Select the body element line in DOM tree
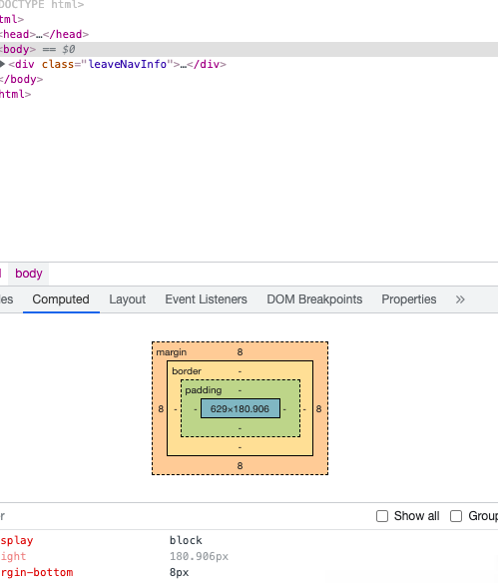 249,50
